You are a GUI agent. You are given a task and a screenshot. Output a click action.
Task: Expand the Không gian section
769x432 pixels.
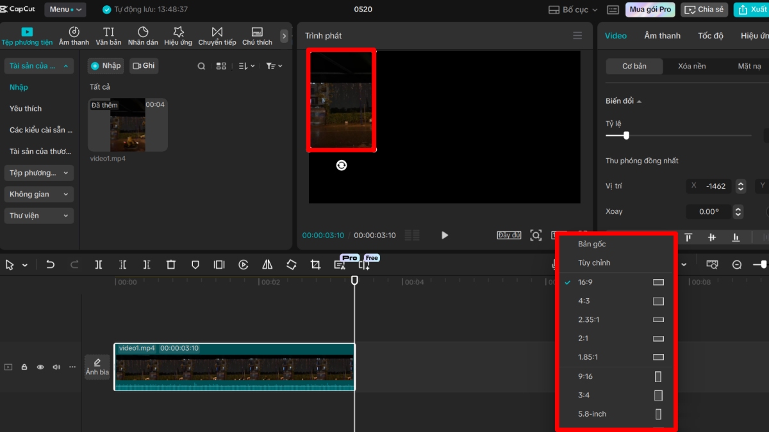click(38, 194)
